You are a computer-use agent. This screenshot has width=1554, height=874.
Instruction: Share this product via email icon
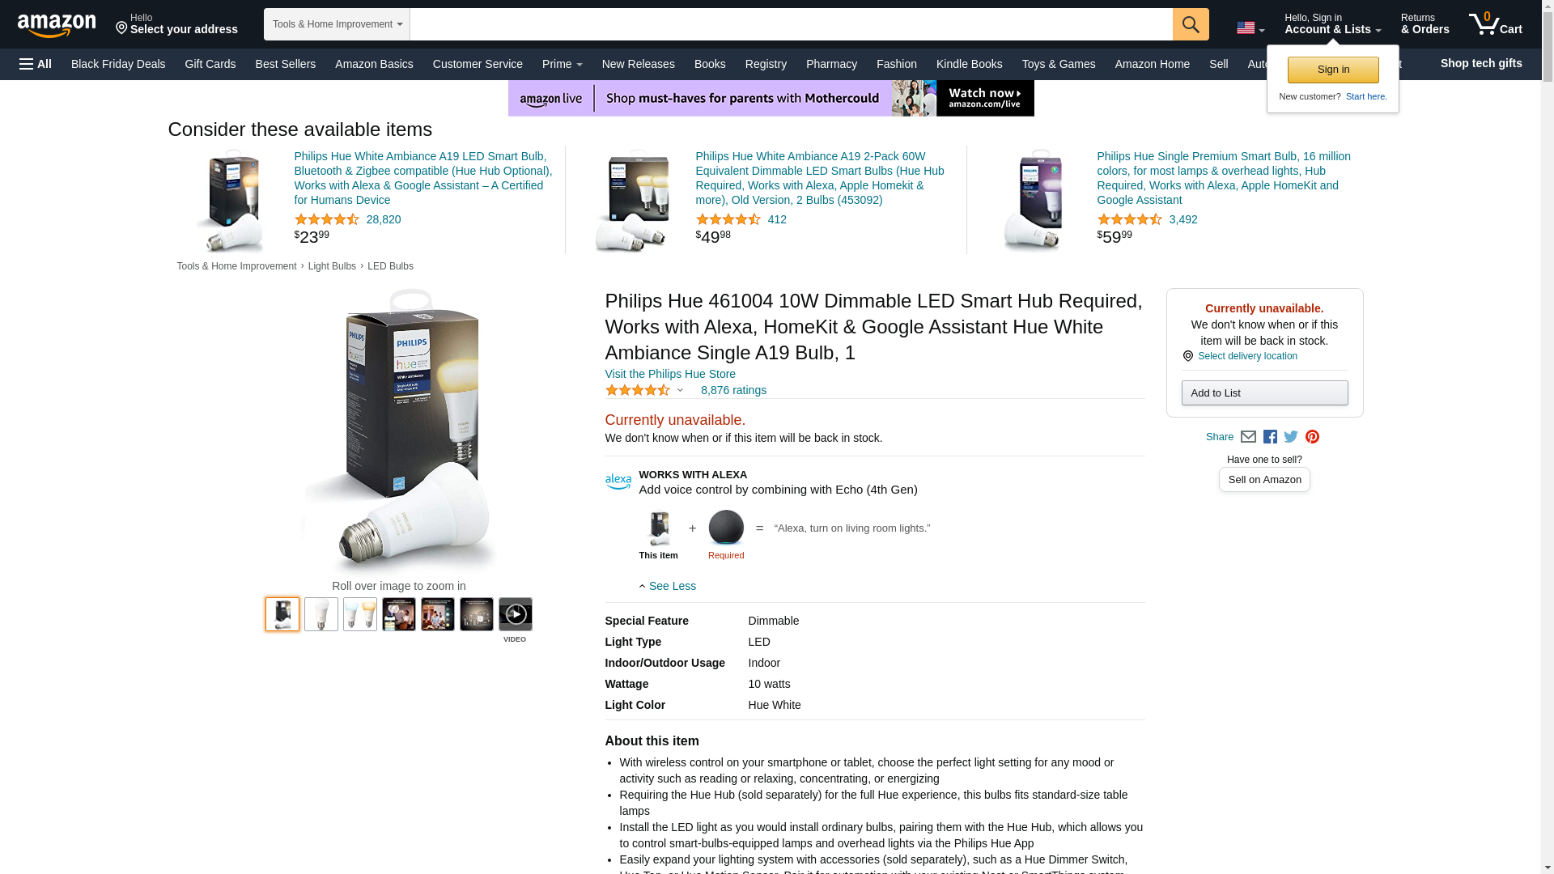click(1248, 437)
